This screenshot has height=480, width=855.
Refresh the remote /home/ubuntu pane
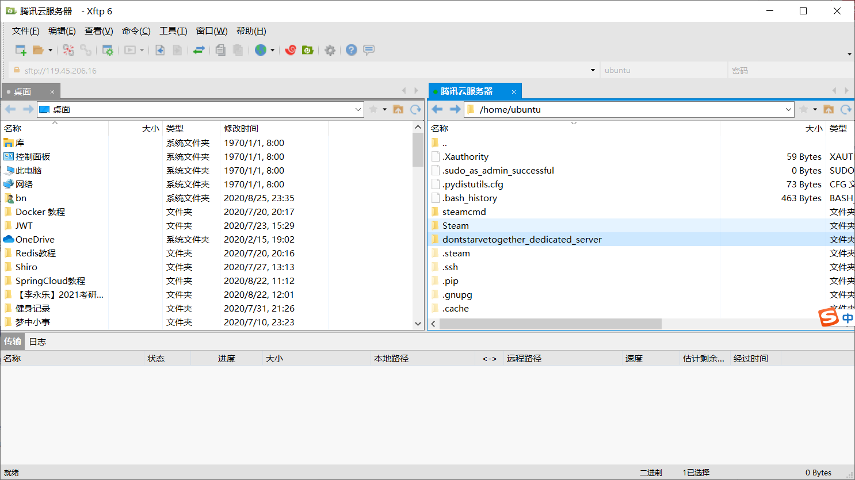click(x=846, y=109)
